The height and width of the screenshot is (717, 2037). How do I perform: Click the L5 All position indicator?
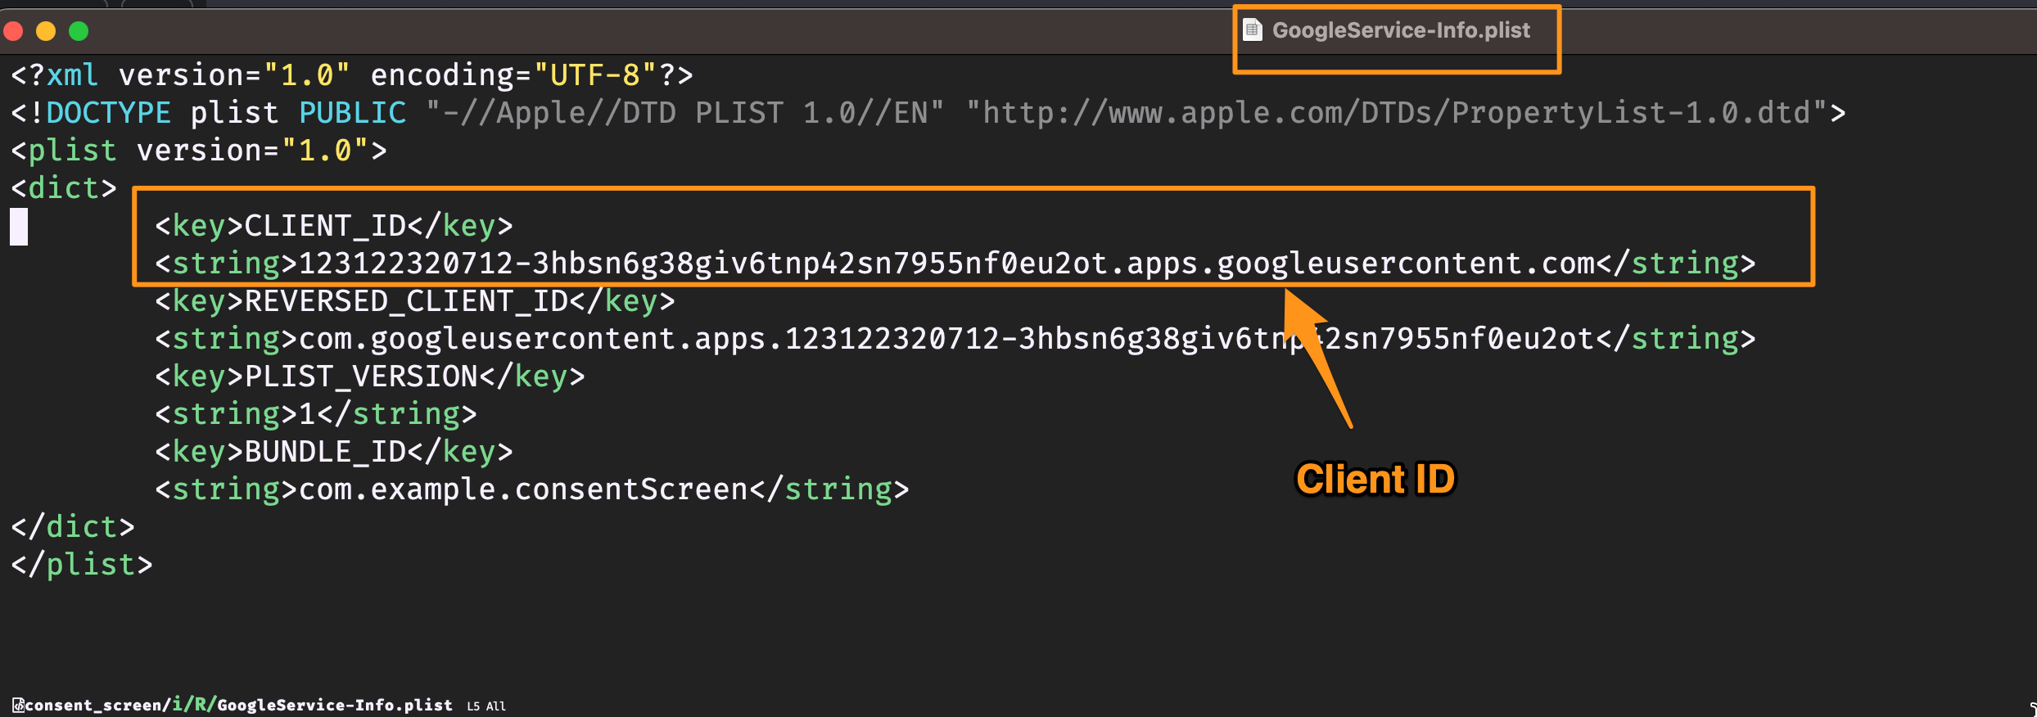[x=486, y=706]
